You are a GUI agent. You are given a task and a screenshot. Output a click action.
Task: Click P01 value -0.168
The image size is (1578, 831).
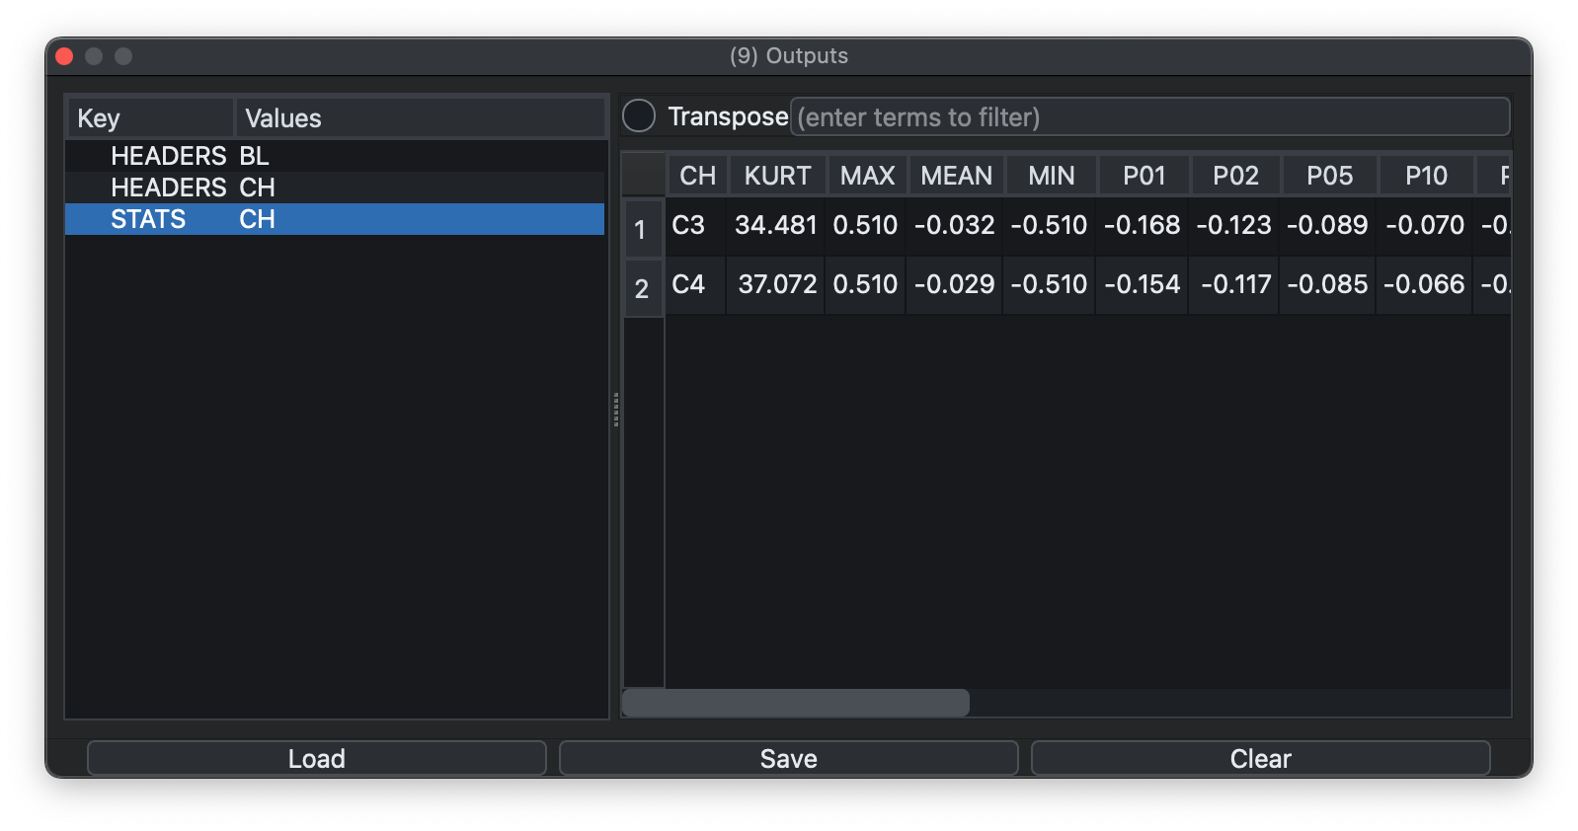coord(1143,225)
